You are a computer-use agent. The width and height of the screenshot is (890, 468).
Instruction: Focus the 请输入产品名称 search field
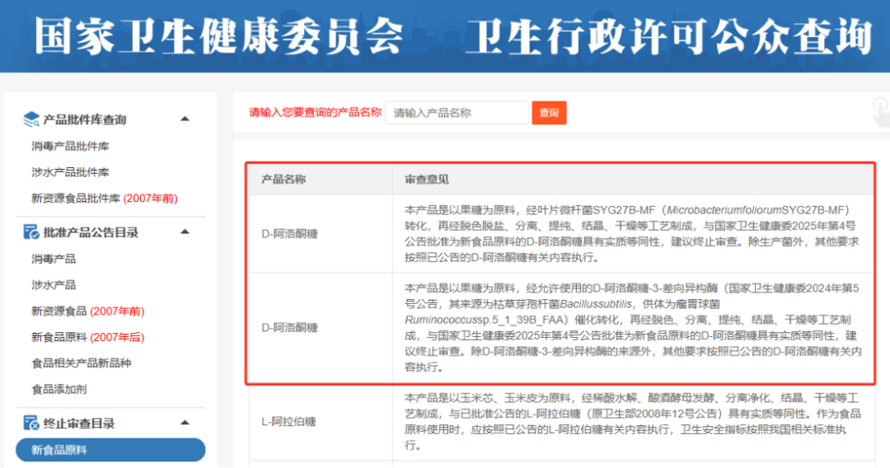456,113
